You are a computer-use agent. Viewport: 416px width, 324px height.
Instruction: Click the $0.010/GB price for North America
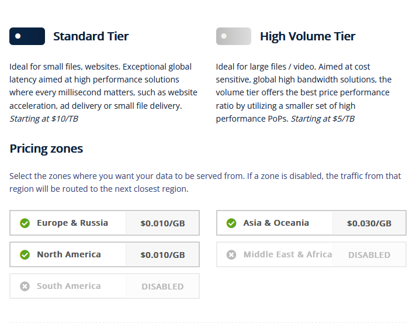[162, 255]
